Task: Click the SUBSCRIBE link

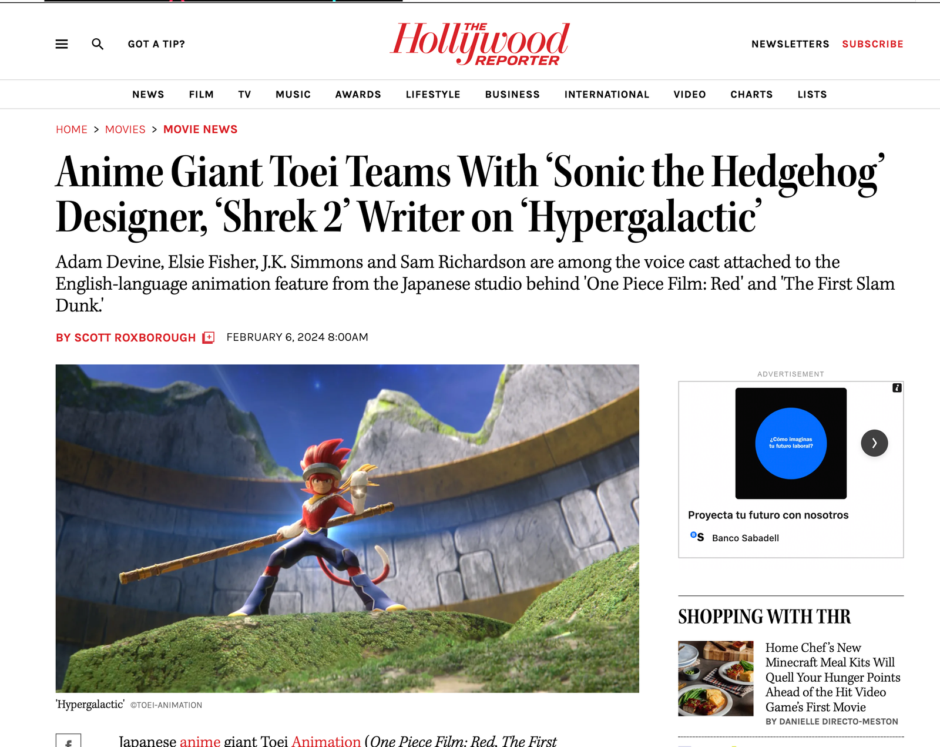Action: coord(872,44)
